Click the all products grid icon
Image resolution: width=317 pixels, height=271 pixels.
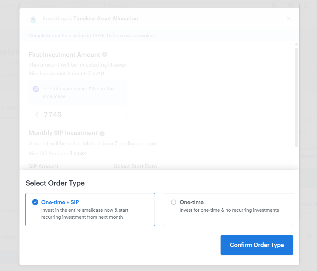coord(306,5)
